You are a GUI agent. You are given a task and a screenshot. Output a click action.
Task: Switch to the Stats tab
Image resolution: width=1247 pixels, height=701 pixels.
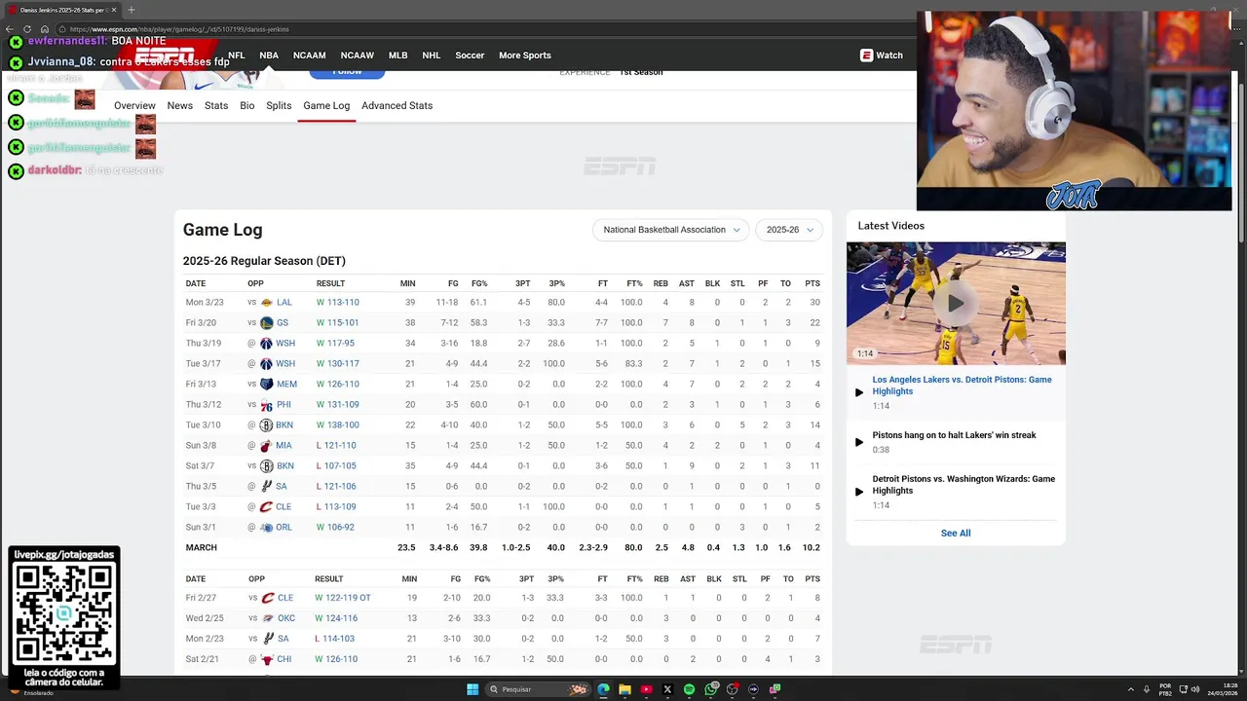click(216, 105)
